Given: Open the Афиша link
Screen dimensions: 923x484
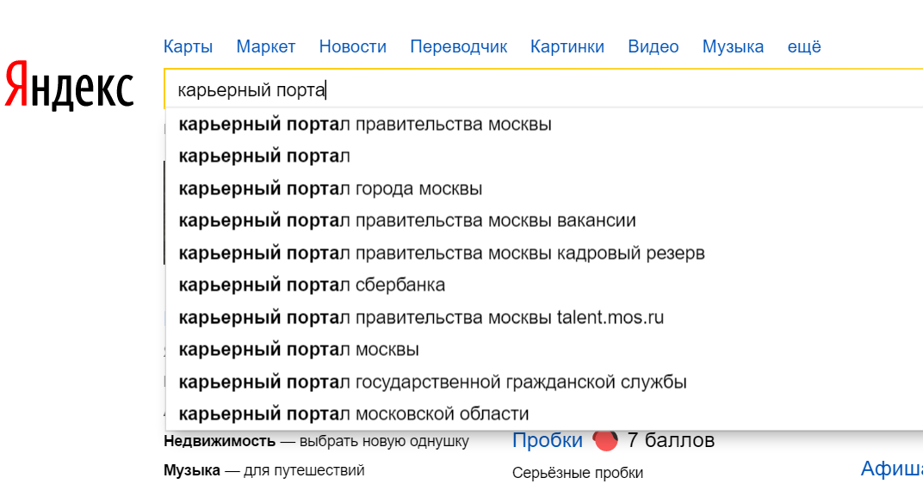Looking at the screenshot, I should point(891,469).
